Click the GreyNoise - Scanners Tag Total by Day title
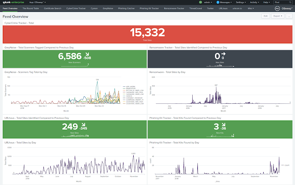This screenshot has width=295, height=185. point(26,72)
